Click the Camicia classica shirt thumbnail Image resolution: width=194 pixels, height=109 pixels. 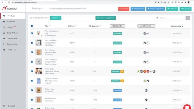(38, 81)
